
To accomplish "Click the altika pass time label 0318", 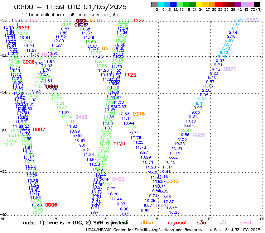I will point(96,20).
